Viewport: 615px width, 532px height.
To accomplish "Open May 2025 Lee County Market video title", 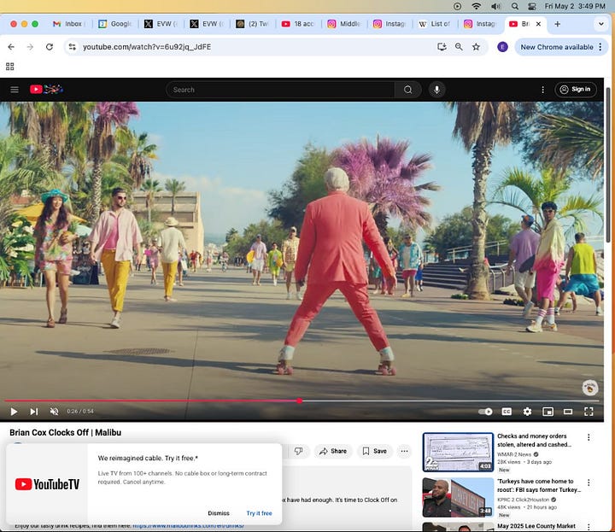I will pos(536,526).
